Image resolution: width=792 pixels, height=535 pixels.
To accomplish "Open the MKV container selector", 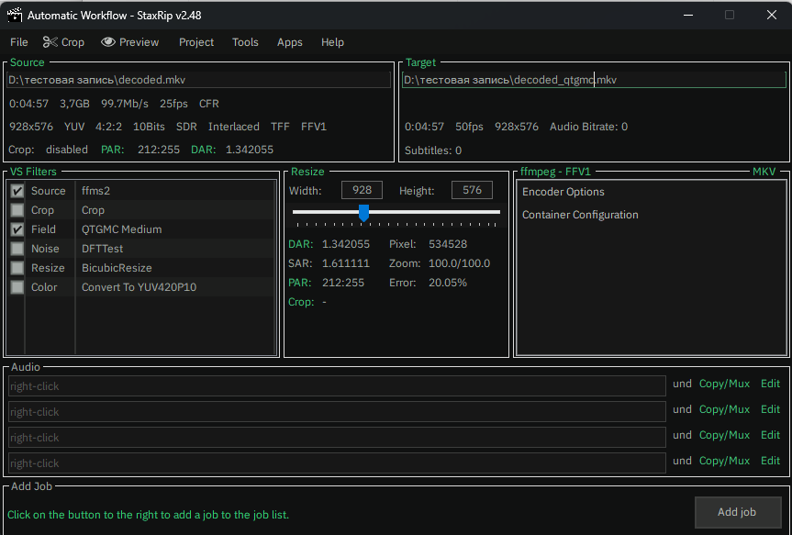I will click(x=766, y=172).
